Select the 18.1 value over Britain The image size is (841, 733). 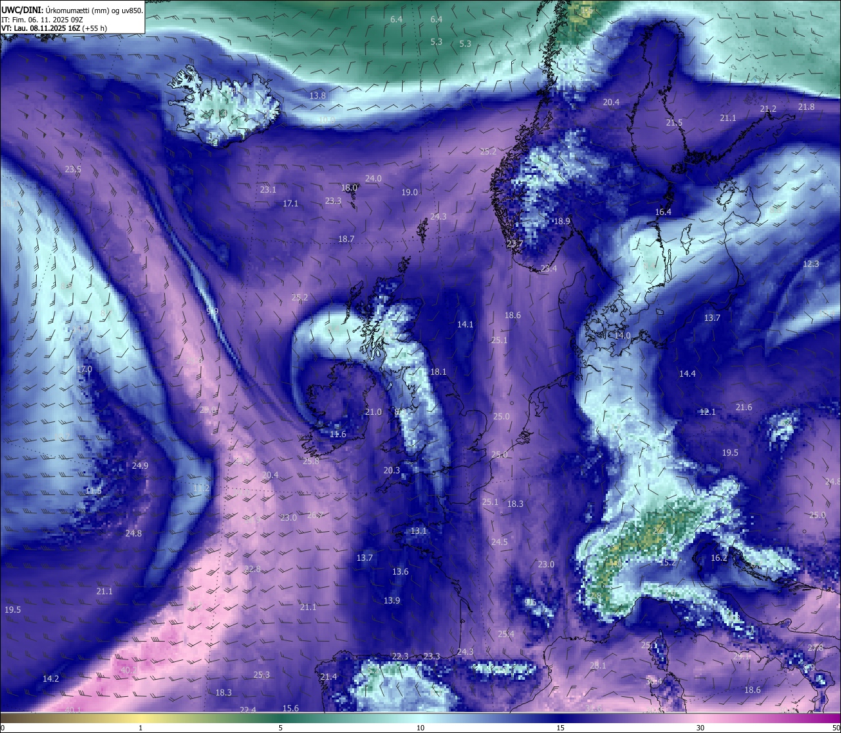pos(438,371)
